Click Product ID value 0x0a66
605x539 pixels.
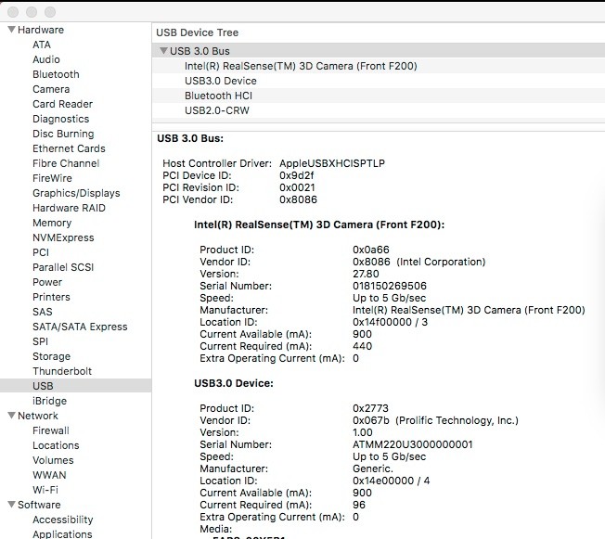[371, 250]
